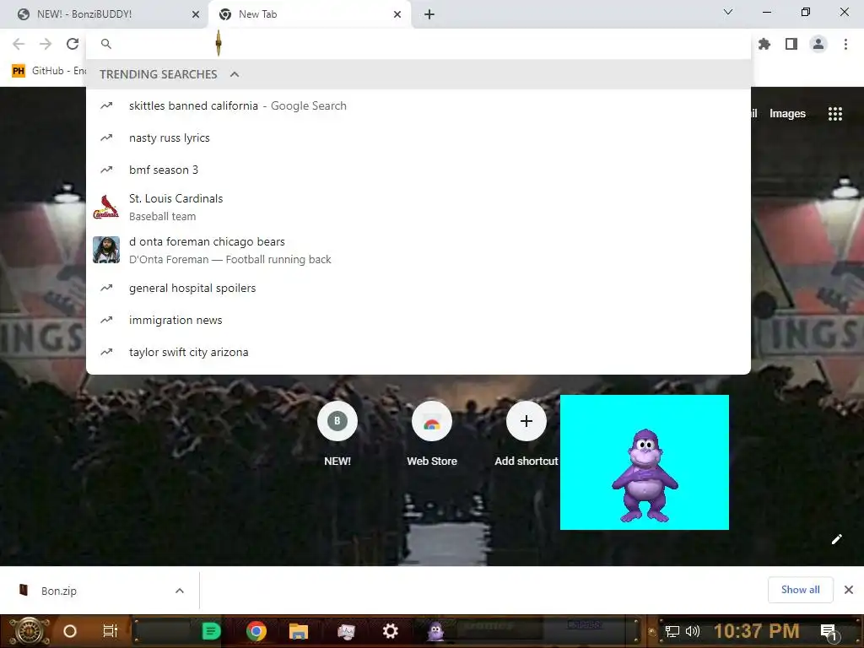Click Add shortcut button
The height and width of the screenshot is (648, 864).
coord(526,435)
